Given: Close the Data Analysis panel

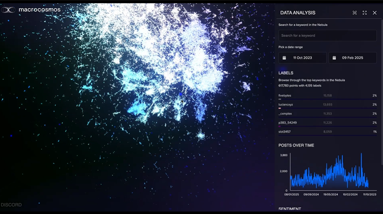Looking at the screenshot, I should (x=375, y=13).
